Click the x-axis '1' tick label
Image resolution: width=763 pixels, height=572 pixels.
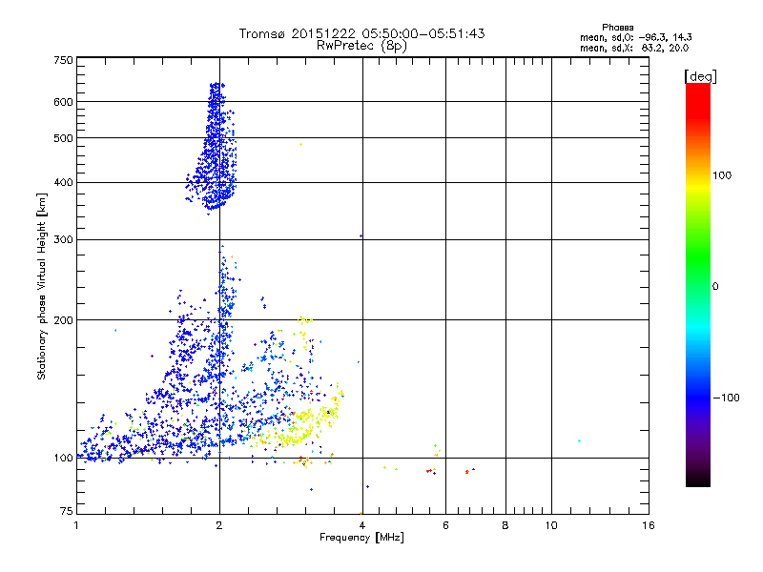pyautogui.click(x=77, y=525)
